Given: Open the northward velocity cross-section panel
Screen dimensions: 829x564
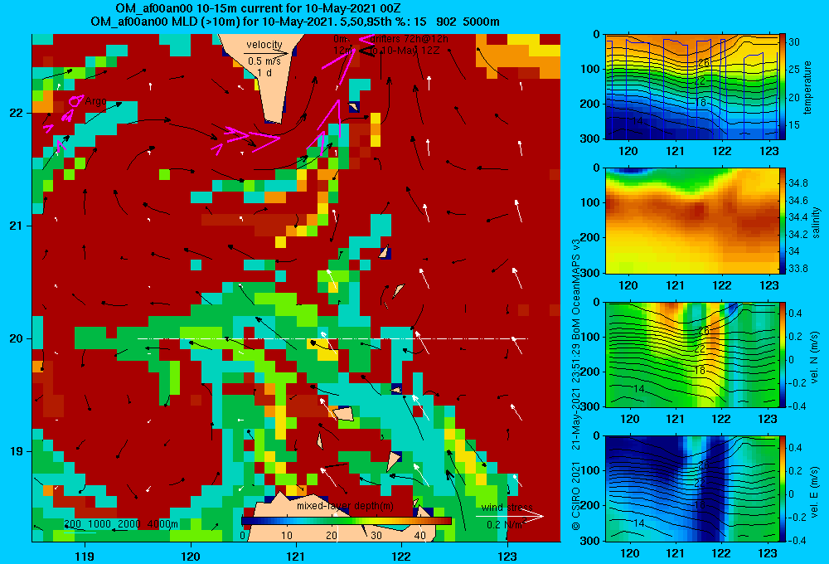Looking at the screenshot, I should tap(691, 354).
